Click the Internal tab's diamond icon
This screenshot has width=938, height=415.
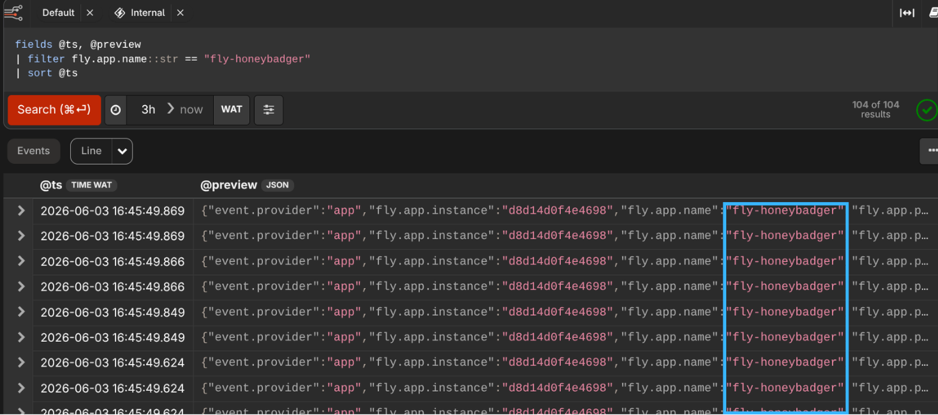pyautogui.click(x=120, y=13)
